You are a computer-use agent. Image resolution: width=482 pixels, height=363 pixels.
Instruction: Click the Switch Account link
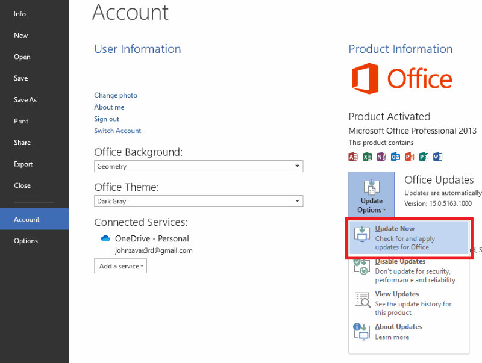[117, 131]
